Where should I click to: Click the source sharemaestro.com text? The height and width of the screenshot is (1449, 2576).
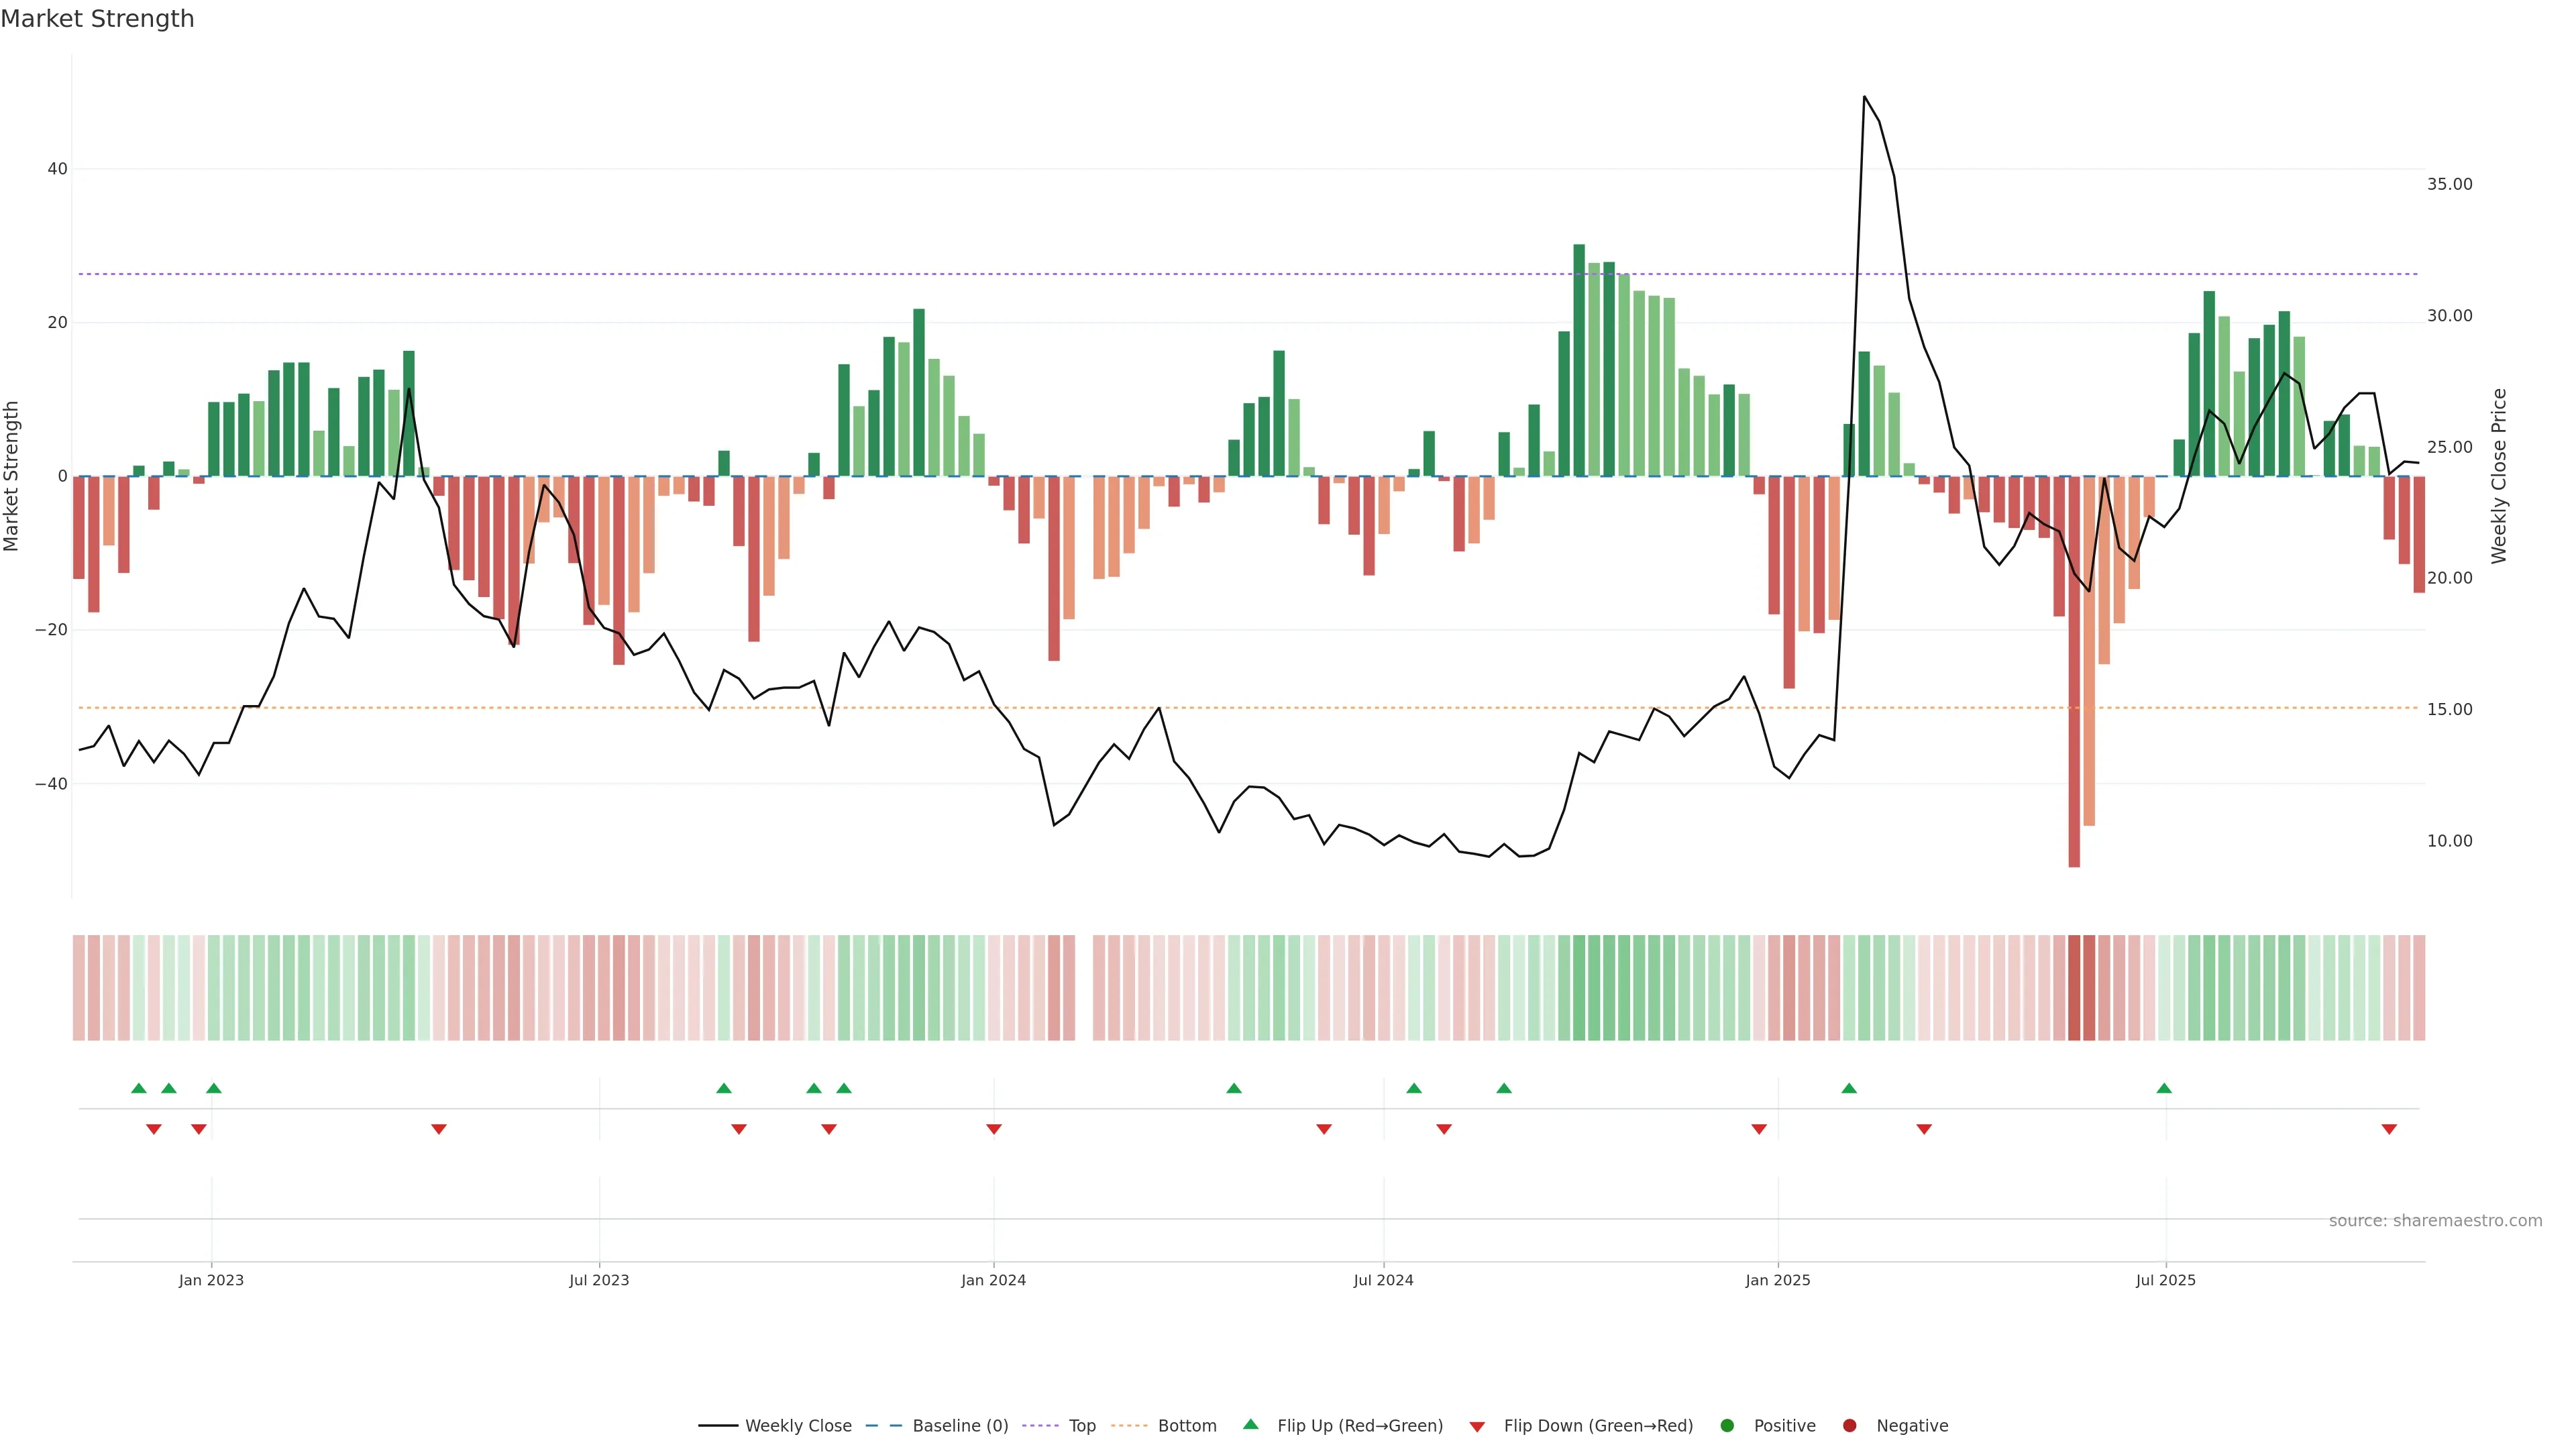click(x=2435, y=1220)
